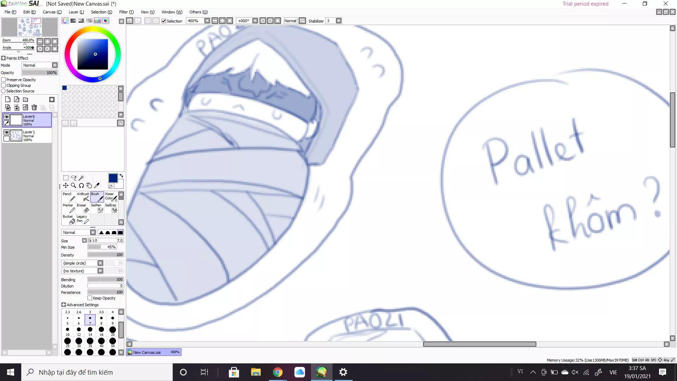Hide Layer1 using its eye icon
The image size is (677, 381).
point(6,132)
